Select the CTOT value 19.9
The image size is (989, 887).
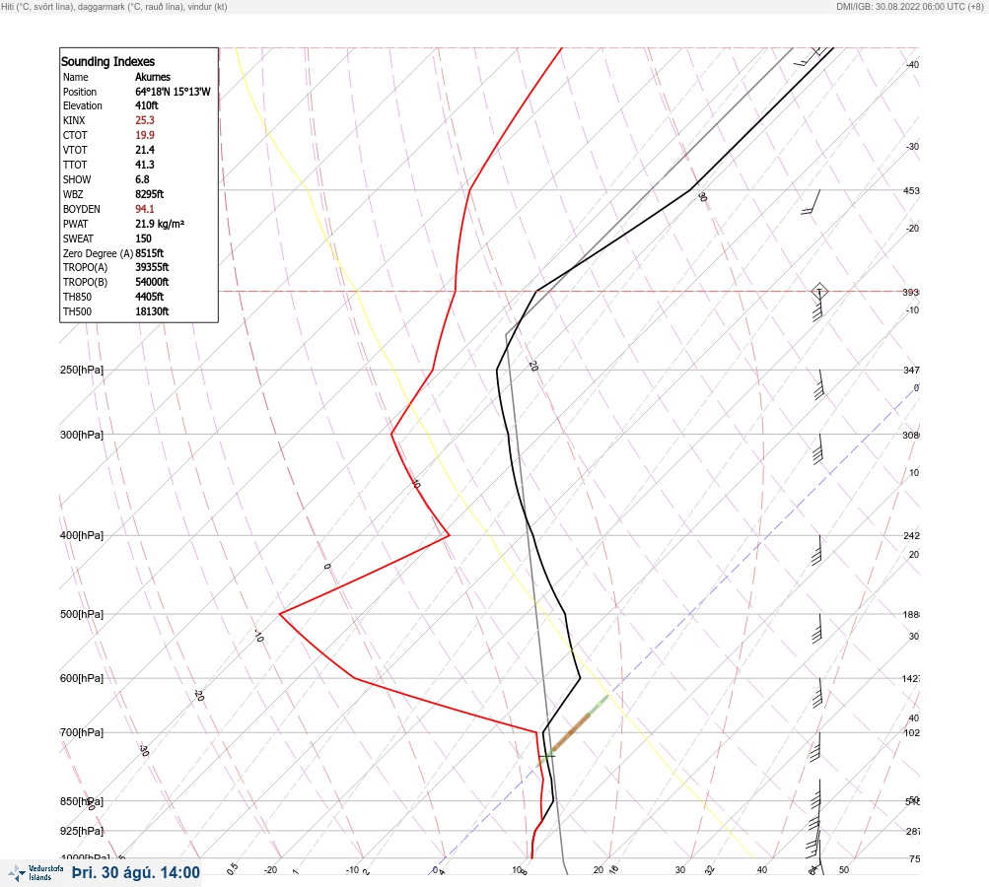pyautogui.click(x=145, y=135)
